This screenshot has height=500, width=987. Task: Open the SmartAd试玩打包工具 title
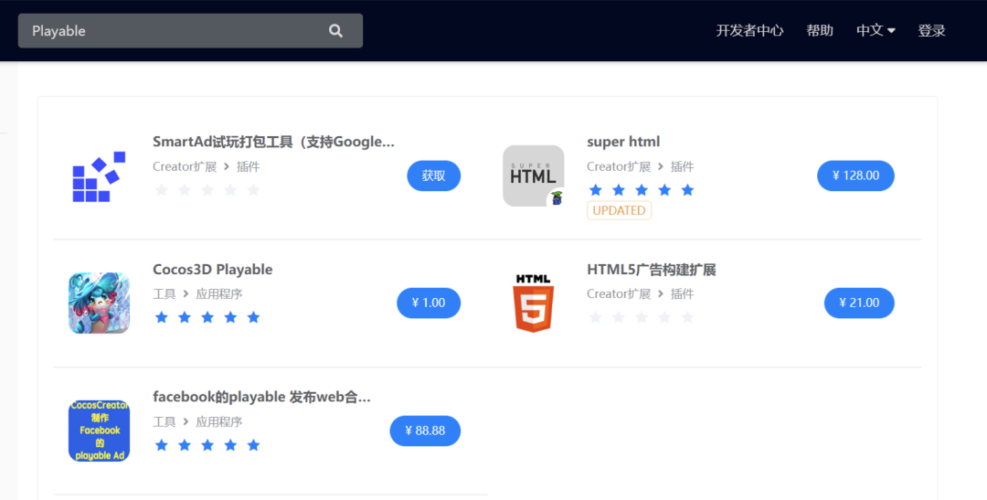pos(274,142)
